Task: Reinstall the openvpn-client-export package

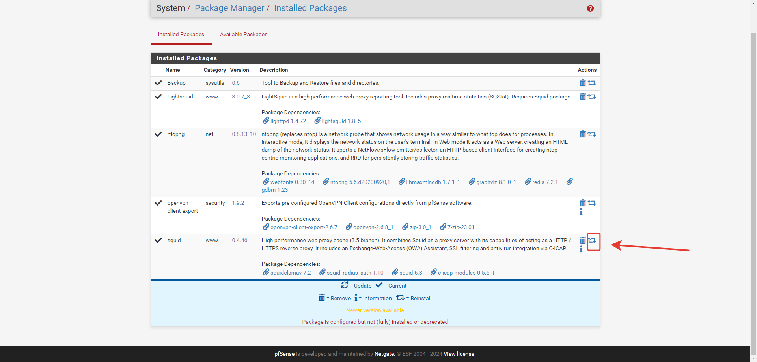Action: click(x=592, y=203)
